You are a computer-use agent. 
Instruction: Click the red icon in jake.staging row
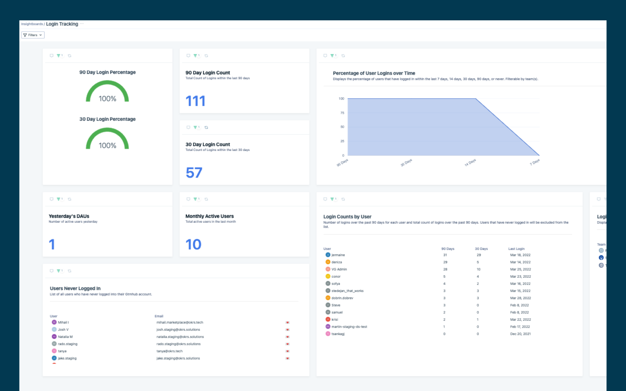[x=288, y=358]
